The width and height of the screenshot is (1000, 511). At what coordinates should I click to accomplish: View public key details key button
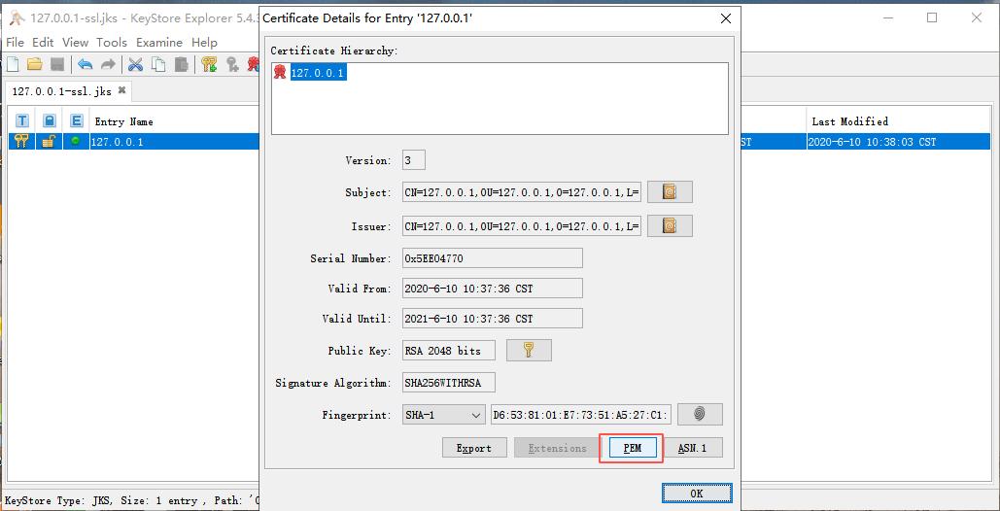click(529, 350)
